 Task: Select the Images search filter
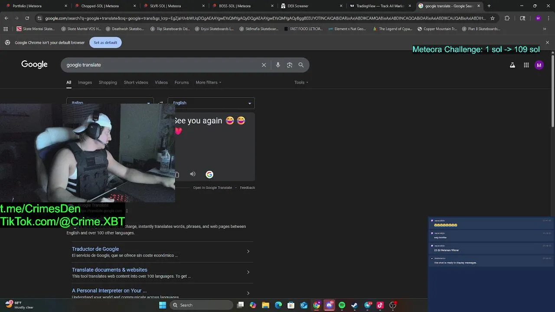[85, 82]
